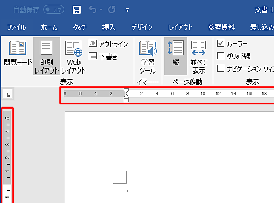Screen dimensions: 274x203
Task: Open the ファイル tab
Action: (16, 27)
